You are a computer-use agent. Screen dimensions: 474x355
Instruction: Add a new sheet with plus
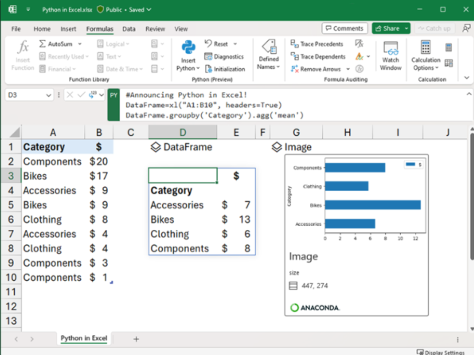point(136,339)
